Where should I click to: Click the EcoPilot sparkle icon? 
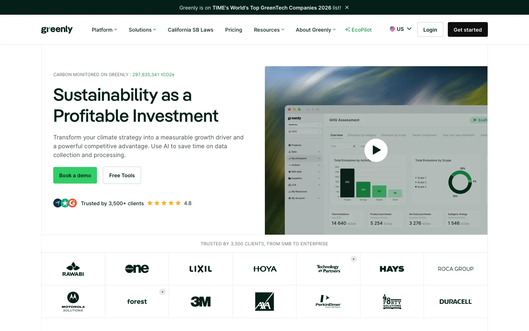click(x=347, y=29)
